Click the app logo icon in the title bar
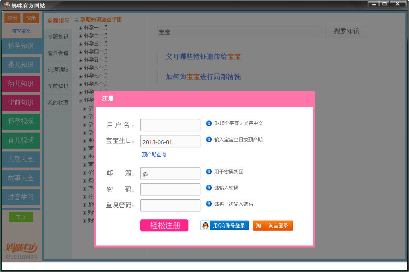The height and width of the screenshot is (272, 409). coord(6,5)
